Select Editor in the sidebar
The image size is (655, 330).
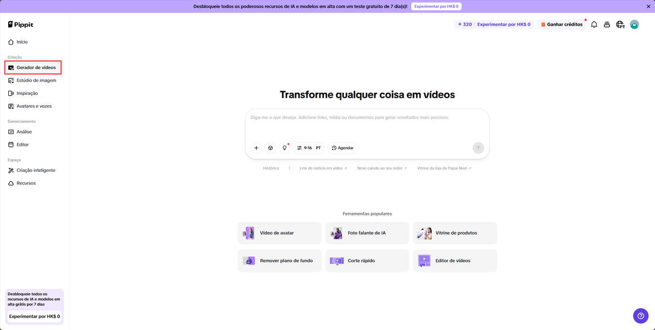tap(23, 144)
